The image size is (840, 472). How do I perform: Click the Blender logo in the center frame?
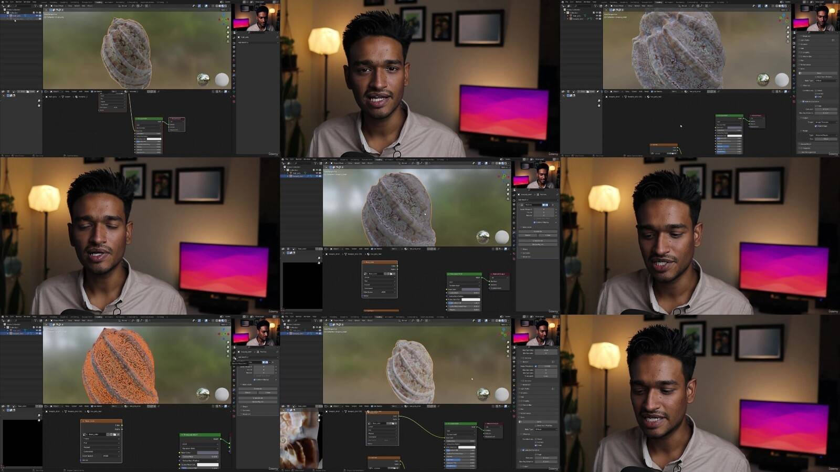pos(283,159)
